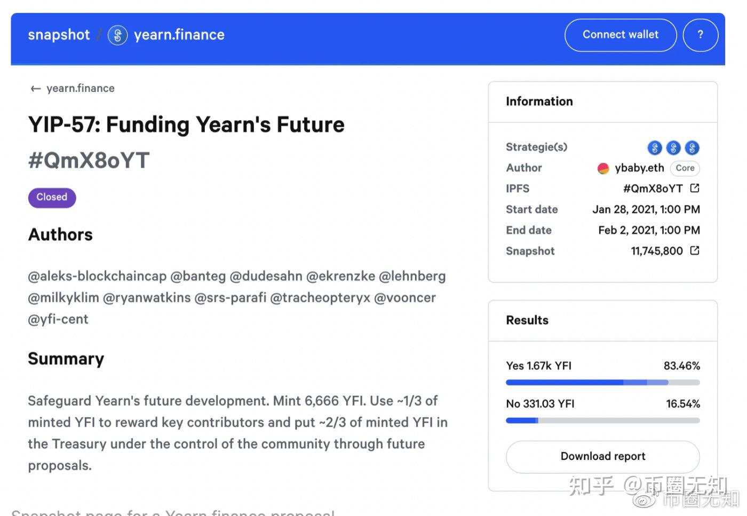Open the Snapshot block external link icon
Image resolution: width=747 pixels, height=516 pixels.
coord(695,251)
